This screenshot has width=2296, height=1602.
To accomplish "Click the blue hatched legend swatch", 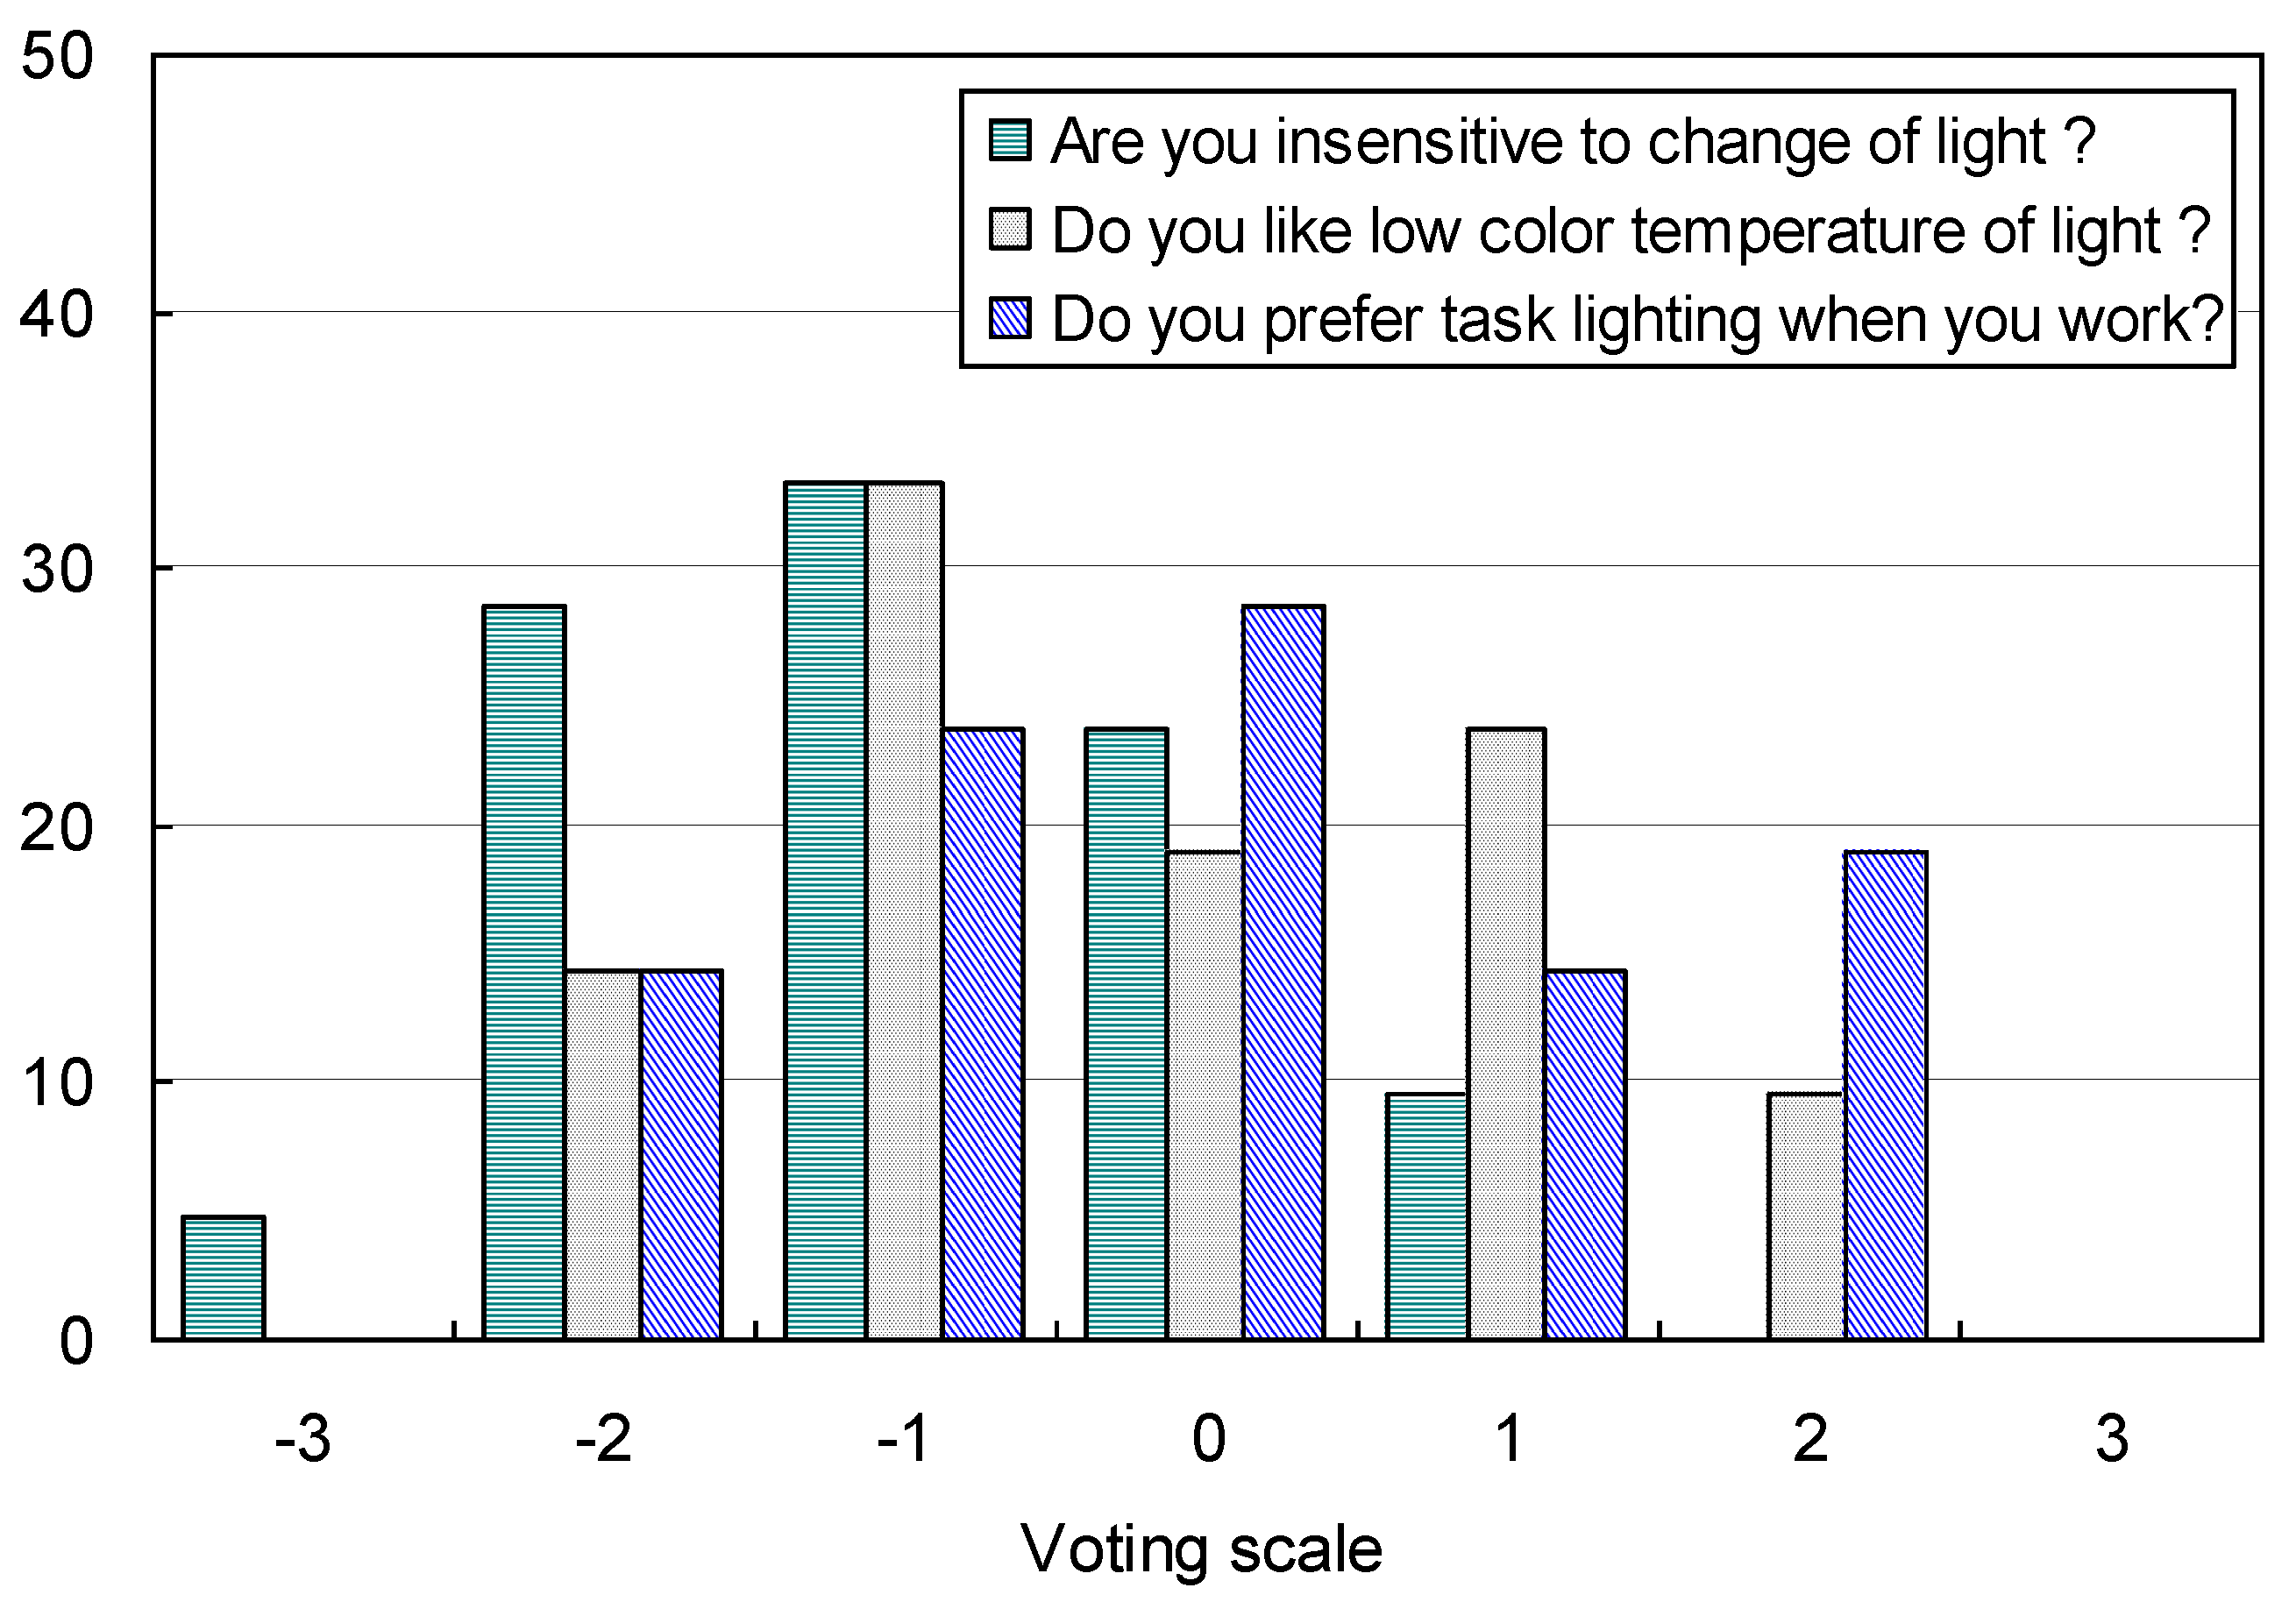I will 1010,318.
